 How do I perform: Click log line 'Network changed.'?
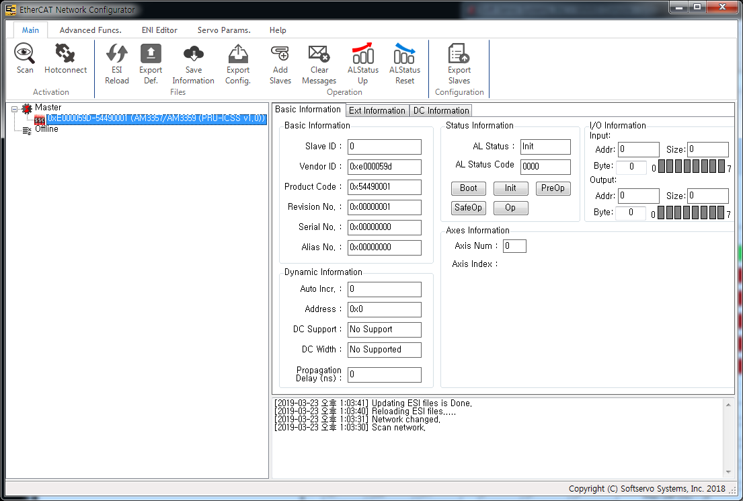tap(357, 420)
